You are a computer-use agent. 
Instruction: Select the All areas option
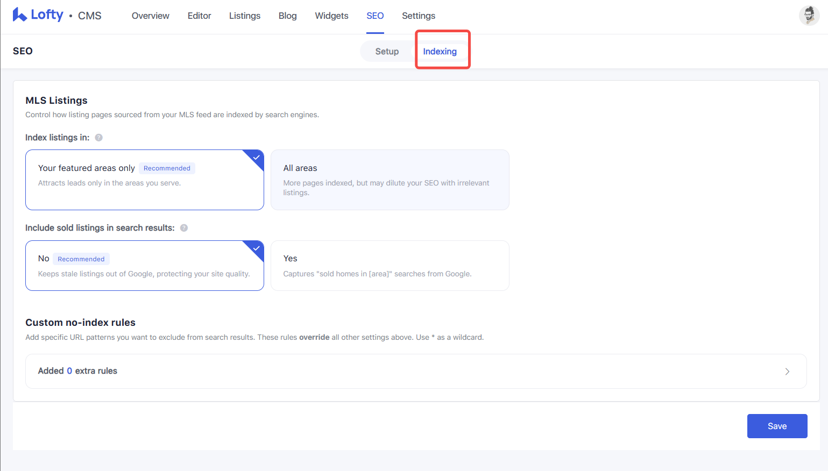(390, 180)
